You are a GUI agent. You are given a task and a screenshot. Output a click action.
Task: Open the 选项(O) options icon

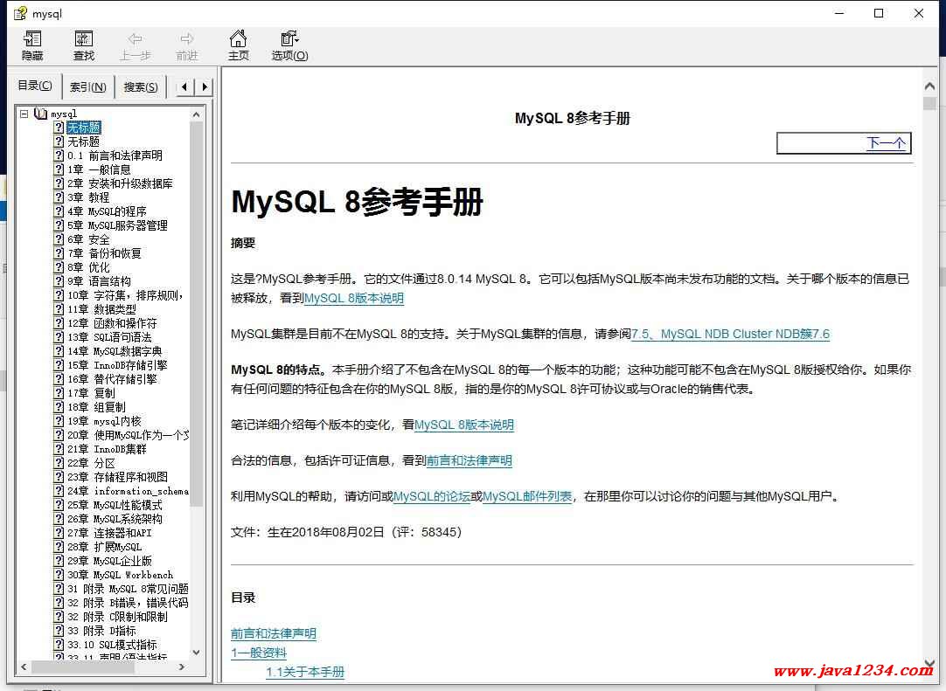pyautogui.click(x=289, y=38)
